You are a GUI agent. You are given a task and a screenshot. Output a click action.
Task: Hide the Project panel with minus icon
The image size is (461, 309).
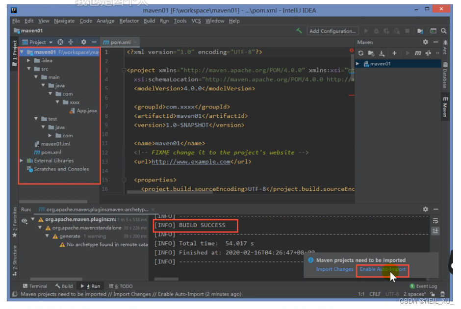tap(94, 42)
